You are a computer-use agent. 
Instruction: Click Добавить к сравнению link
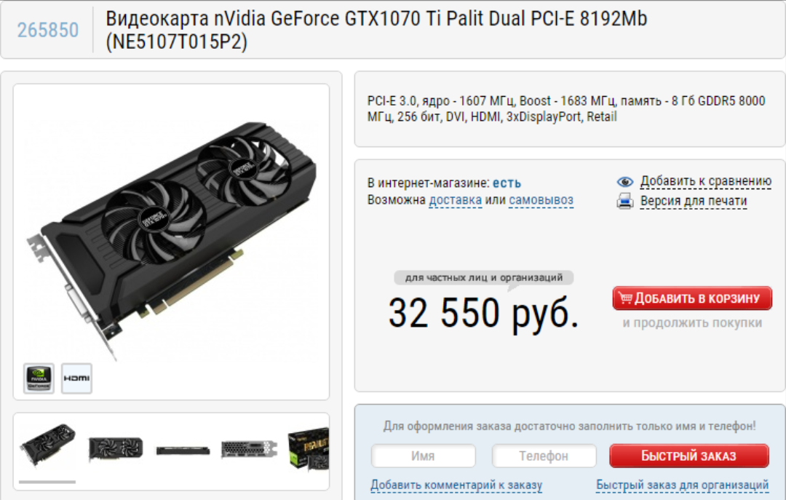[706, 181]
